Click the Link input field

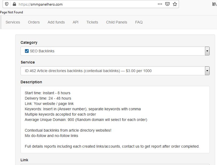(x=115, y=164)
